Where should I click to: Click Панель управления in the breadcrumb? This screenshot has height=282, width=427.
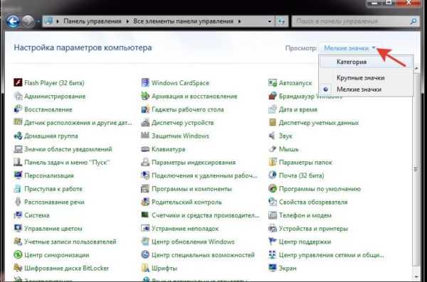click(92, 21)
